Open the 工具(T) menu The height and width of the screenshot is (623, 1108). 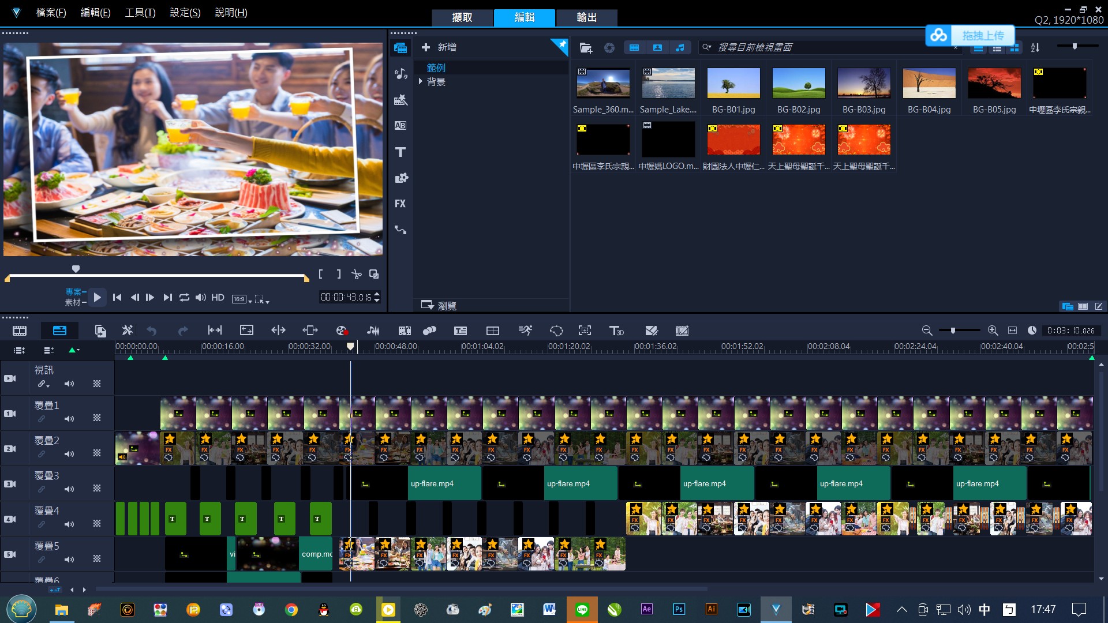click(140, 13)
